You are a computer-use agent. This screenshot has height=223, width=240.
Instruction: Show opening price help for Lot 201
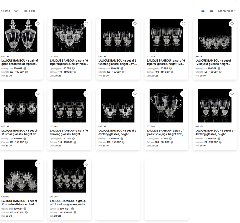click(x=219, y=138)
